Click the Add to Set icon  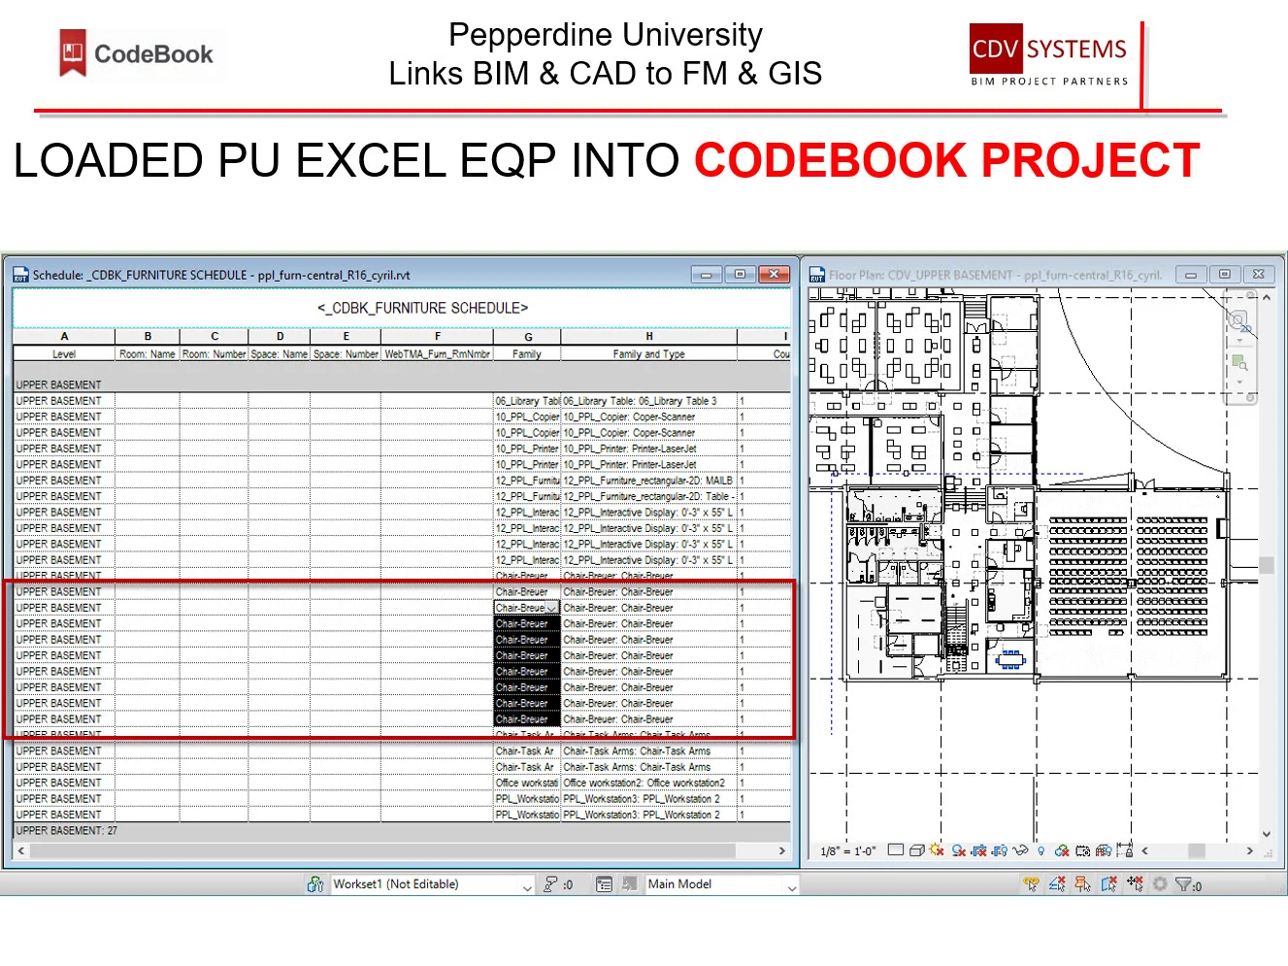pos(630,884)
